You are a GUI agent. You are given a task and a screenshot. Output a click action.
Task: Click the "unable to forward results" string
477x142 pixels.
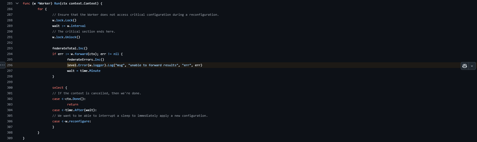[x=153, y=65]
